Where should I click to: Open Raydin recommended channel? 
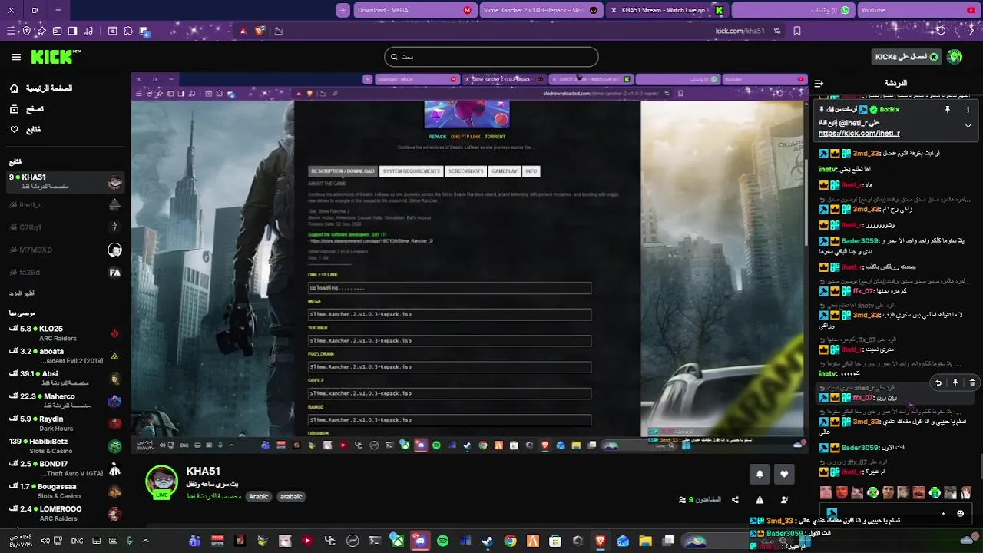(65, 423)
